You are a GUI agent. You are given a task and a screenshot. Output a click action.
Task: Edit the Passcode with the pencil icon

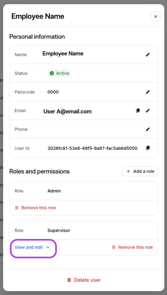pyautogui.click(x=148, y=92)
